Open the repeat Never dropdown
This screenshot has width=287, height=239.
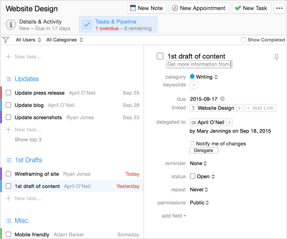[x=199, y=189]
